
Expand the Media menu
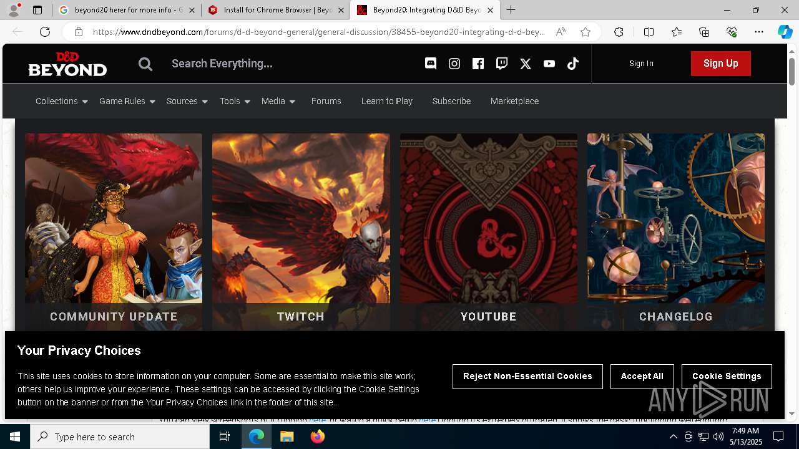278,101
